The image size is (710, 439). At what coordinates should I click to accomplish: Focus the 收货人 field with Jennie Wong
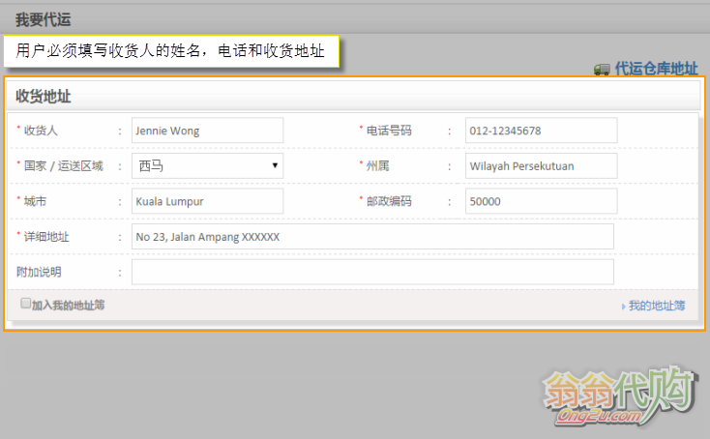207,131
